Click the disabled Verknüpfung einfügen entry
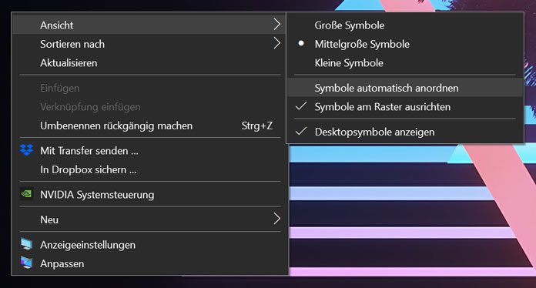Image resolution: width=536 pixels, height=288 pixels. (149, 107)
